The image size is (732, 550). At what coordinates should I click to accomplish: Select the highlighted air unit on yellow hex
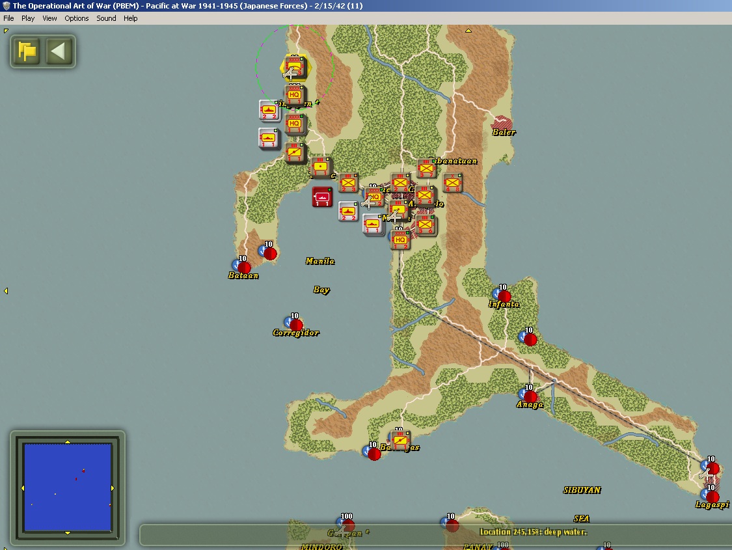(294, 68)
